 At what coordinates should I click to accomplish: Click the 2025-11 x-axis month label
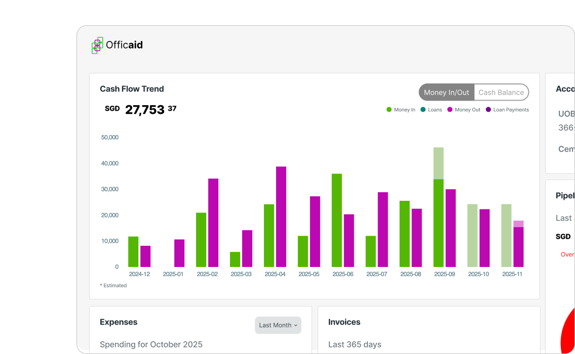512,274
